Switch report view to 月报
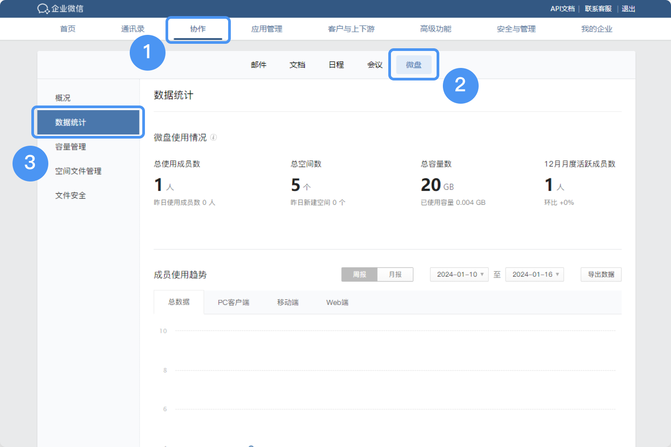The image size is (671, 447). click(395, 274)
